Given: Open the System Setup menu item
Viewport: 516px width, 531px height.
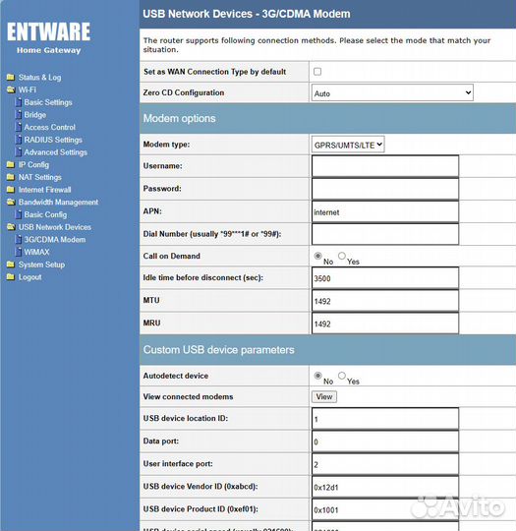Looking at the screenshot, I should tap(41, 265).
